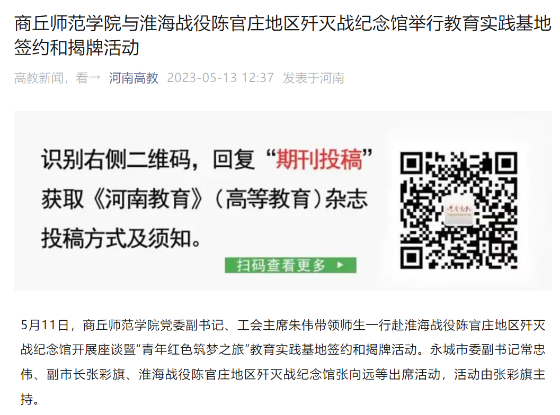This screenshot has width=560, height=415.
Task: Click the 识别右侧二维码 text in the banner
Action: (x=115, y=159)
